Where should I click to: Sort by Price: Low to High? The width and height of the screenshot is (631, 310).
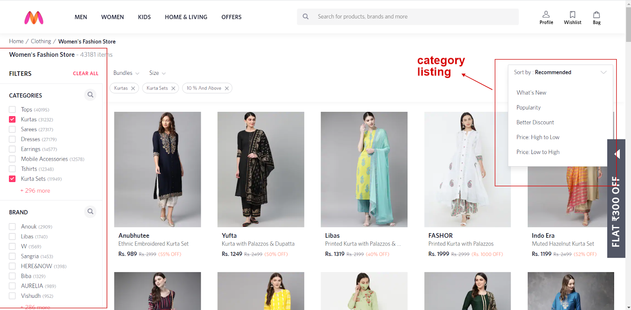tap(538, 152)
